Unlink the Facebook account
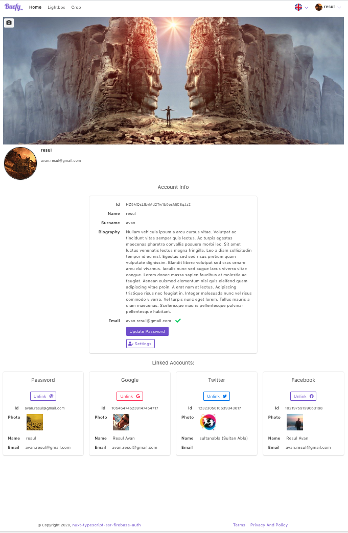The width and height of the screenshot is (348, 533). (303, 396)
